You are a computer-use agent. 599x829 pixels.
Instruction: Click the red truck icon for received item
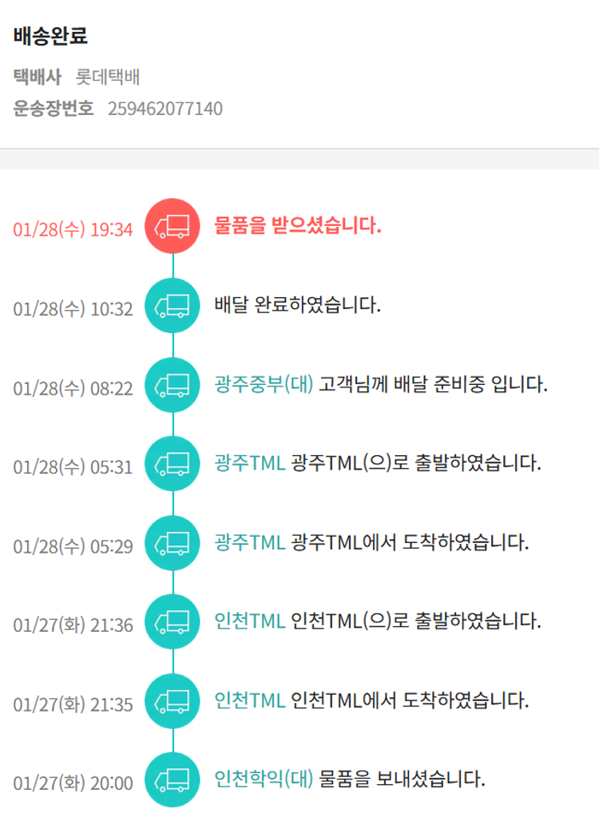[173, 227]
